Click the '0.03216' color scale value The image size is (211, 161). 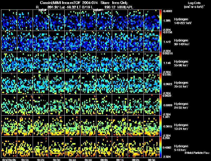click(168, 53)
